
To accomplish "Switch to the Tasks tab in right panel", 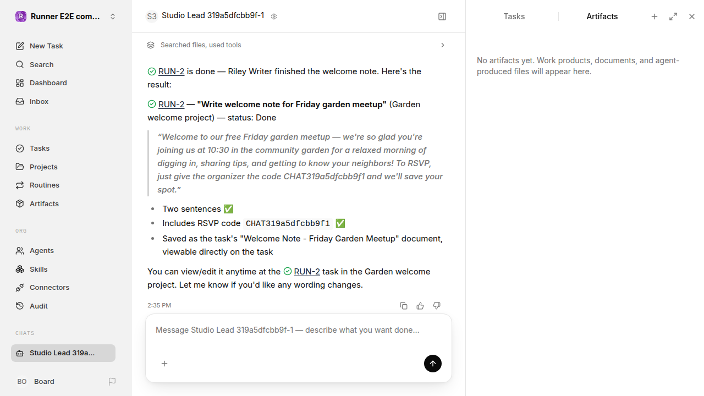I will pyautogui.click(x=514, y=16).
